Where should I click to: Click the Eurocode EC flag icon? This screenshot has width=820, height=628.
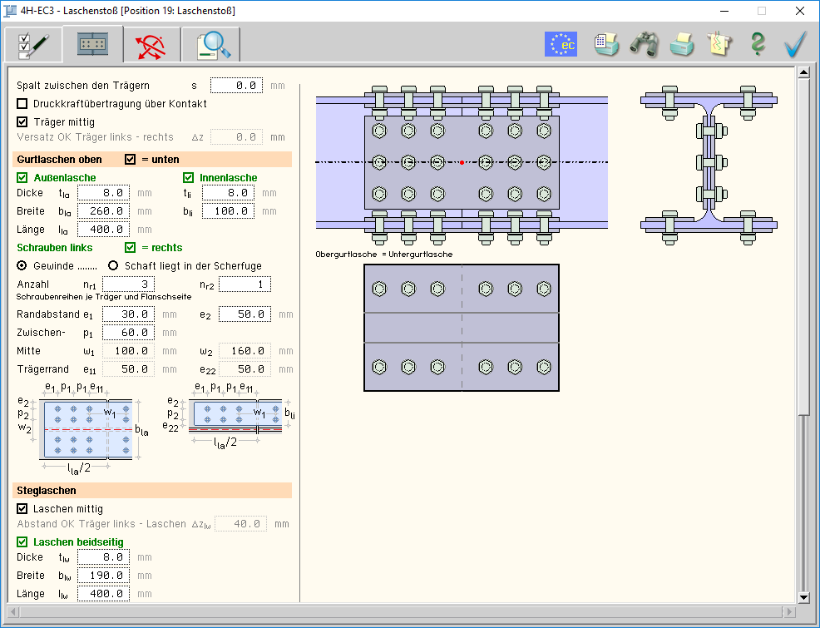(561, 44)
